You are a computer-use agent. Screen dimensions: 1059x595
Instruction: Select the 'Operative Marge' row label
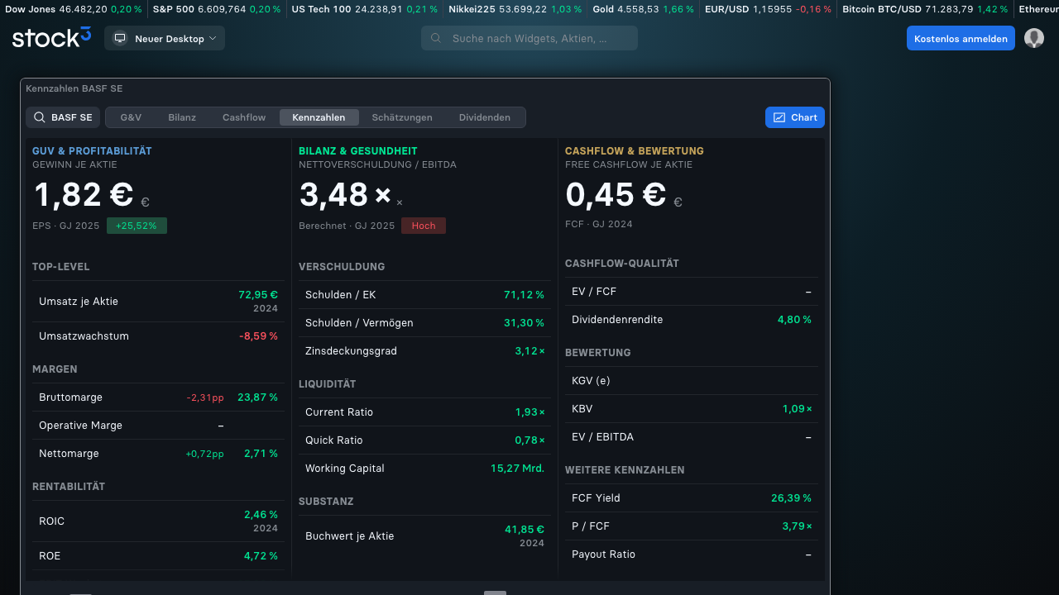pyautogui.click(x=80, y=426)
